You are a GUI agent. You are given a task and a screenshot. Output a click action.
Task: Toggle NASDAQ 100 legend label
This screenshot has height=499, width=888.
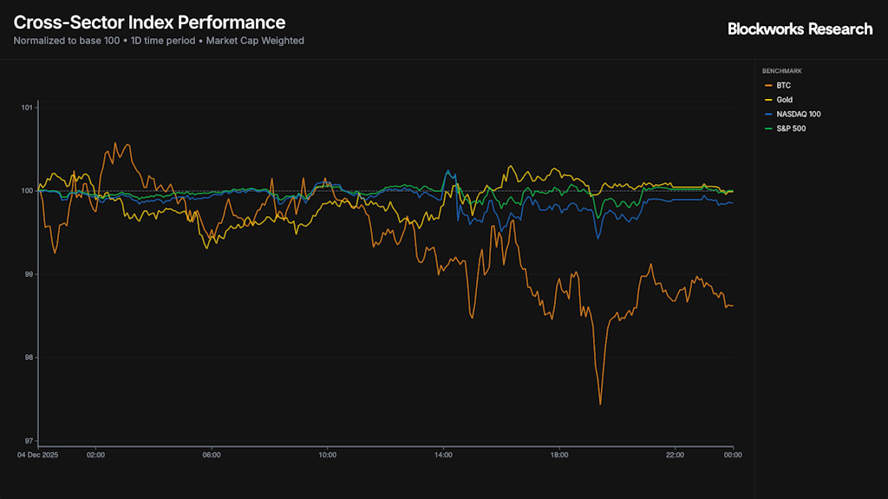pyautogui.click(x=798, y=114)
